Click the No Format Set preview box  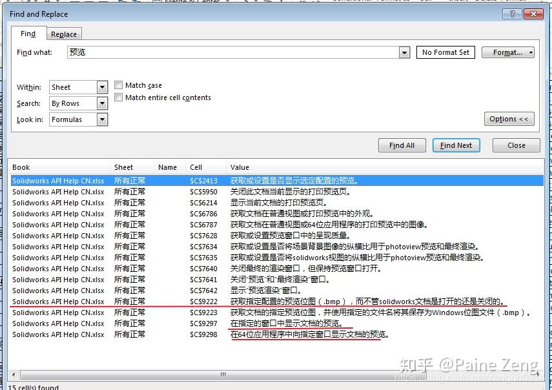(445, 52)
